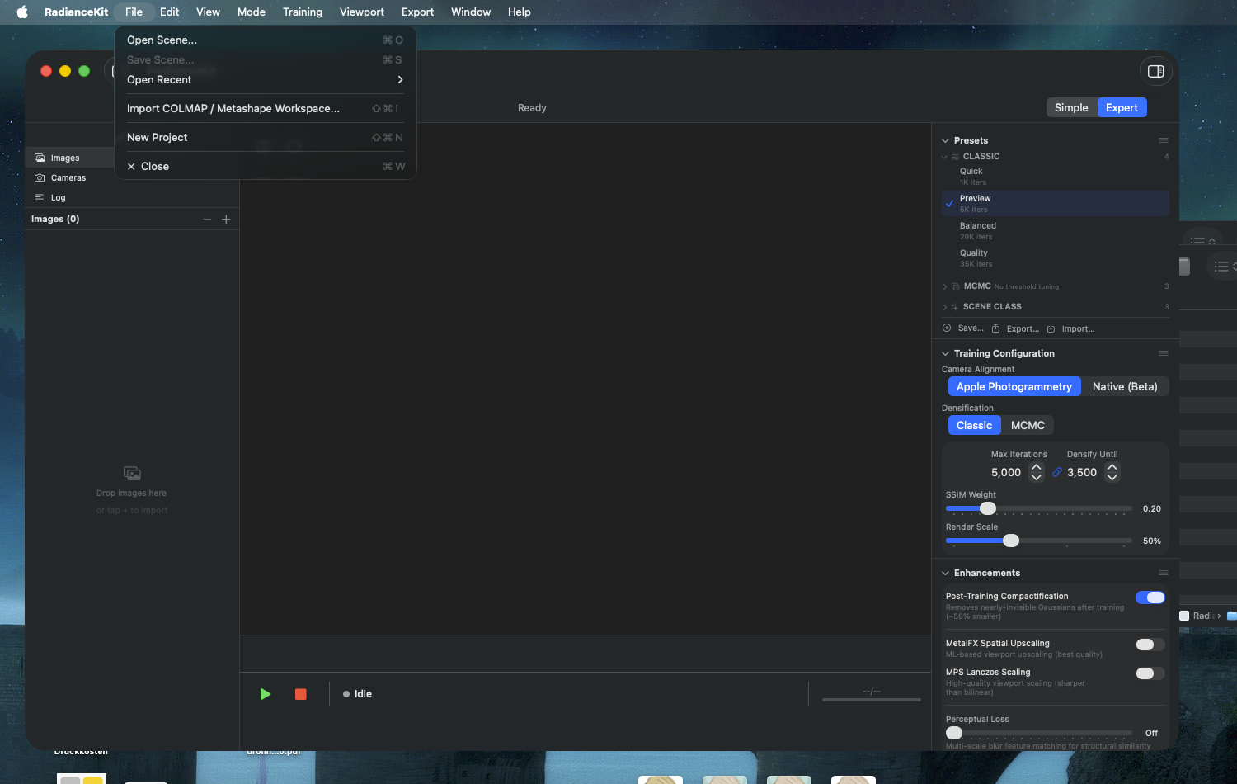Click the training progress bar

[x=872, y=700]
